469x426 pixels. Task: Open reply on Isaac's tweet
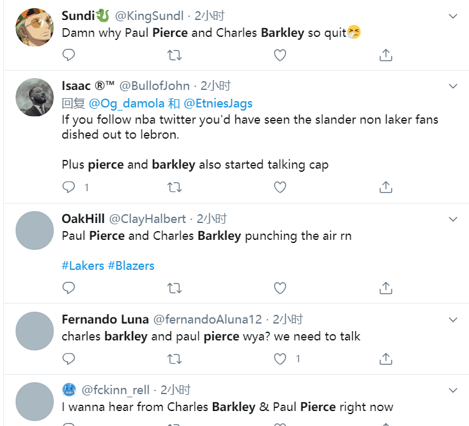click(69, 187)
